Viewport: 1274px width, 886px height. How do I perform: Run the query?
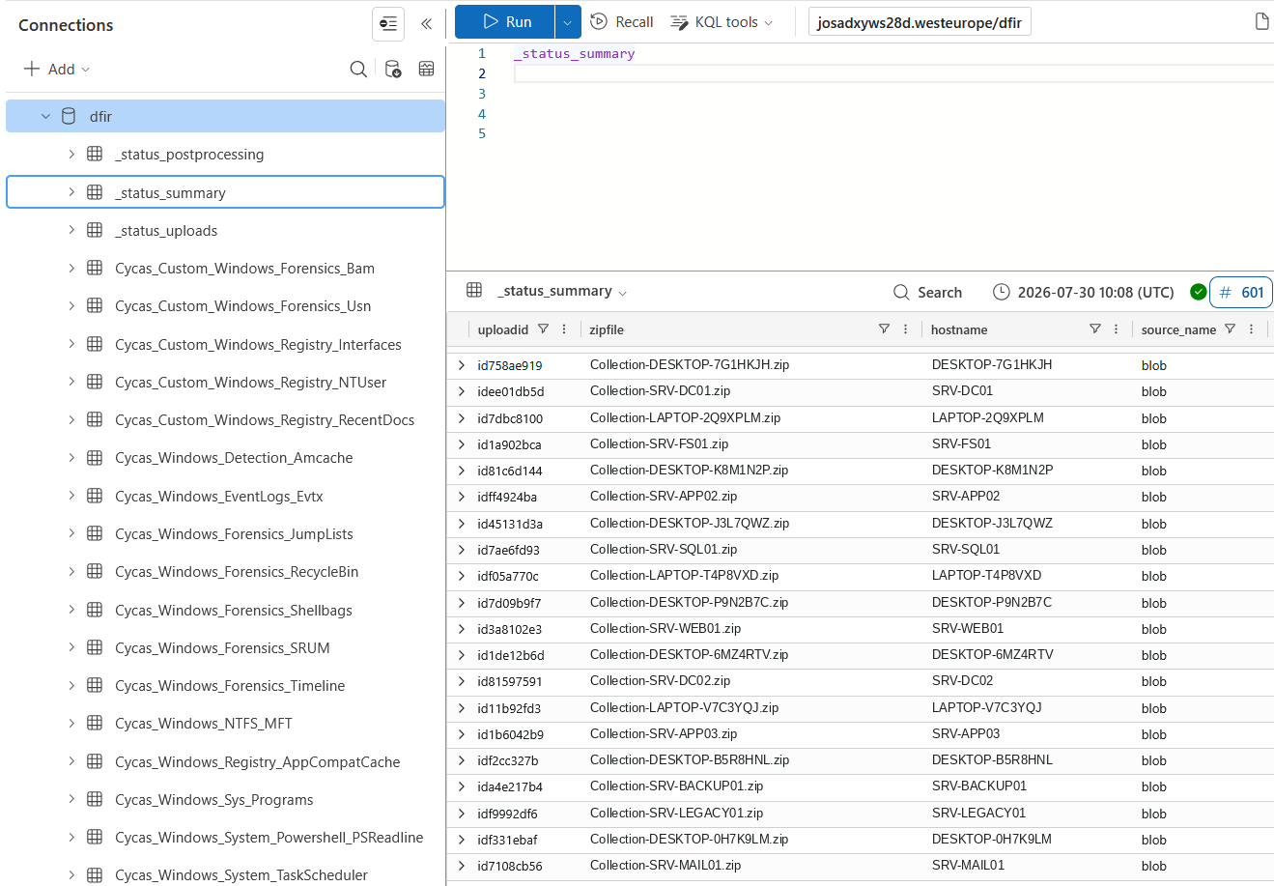tap(505, 21)
